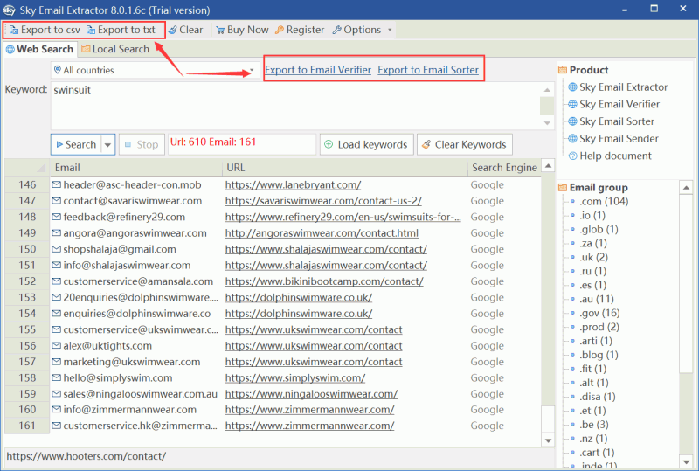The image size is (699, 471).
Task: Select the .com (104) email group
Action: pyautogui.click(x=604, y=202)
